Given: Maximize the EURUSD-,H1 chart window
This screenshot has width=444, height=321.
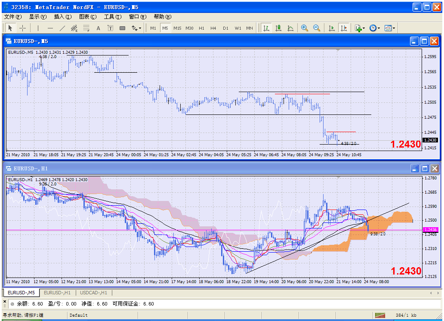Looking at the screenshot, I should click(425, 169).
